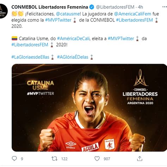Click the blue verified badge
This screenshot has height=167, width=167.
(x=92, y=7)
